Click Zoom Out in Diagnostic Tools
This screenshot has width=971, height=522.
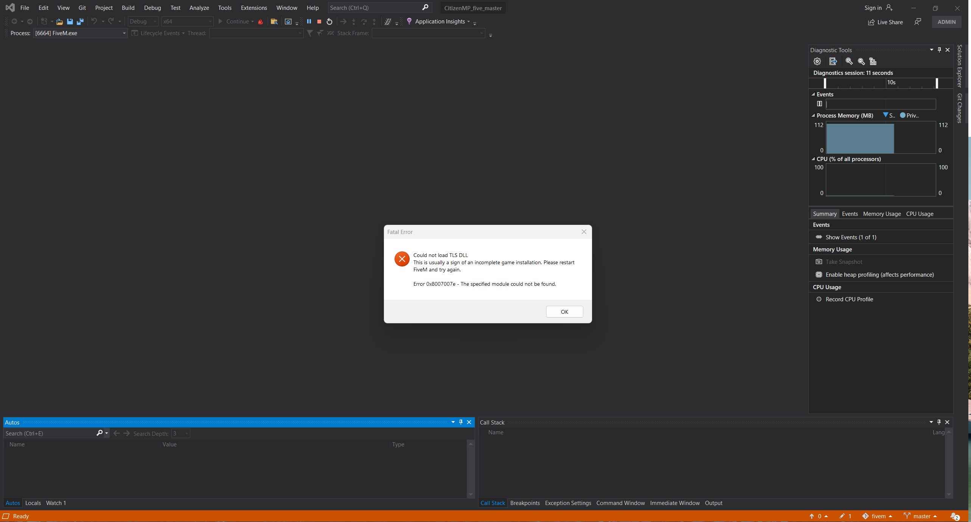(861, 61)
